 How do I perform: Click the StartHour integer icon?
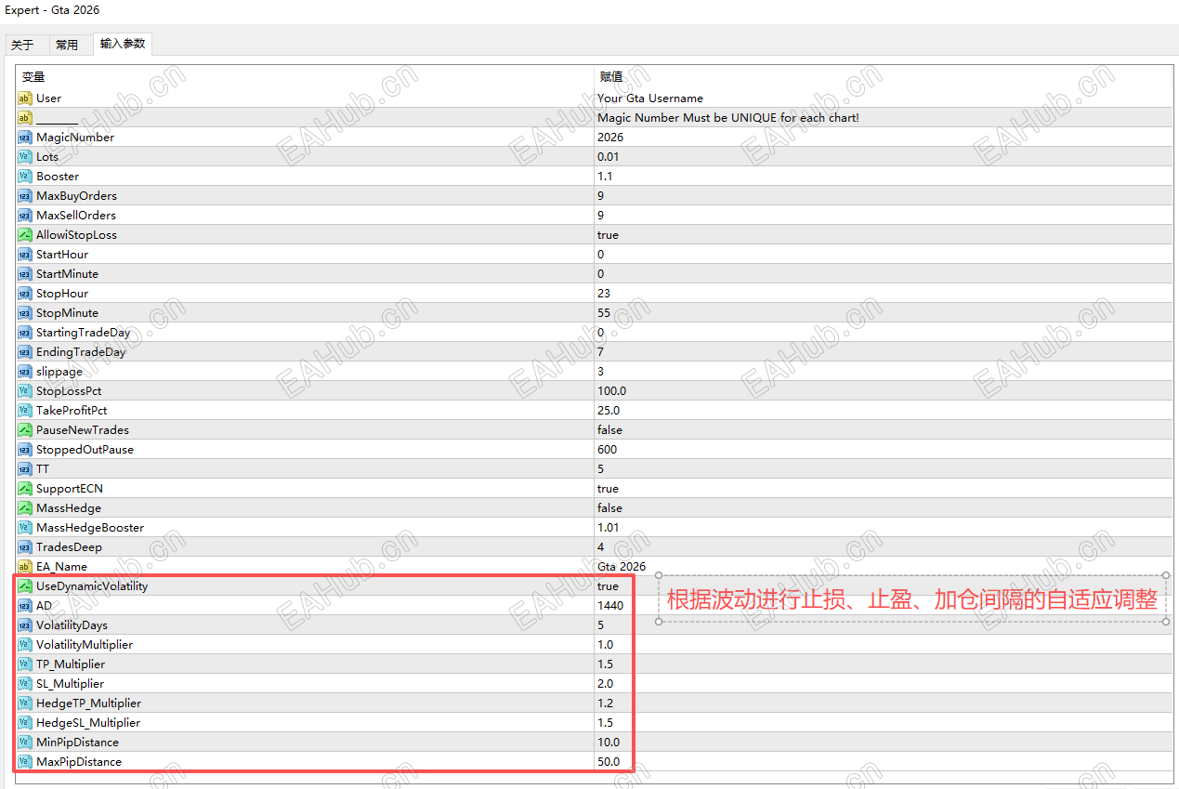point(25,255)
